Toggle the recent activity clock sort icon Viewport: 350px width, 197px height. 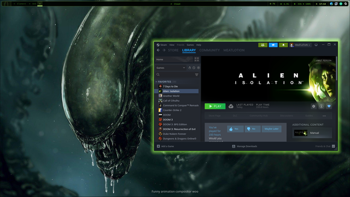194,68
